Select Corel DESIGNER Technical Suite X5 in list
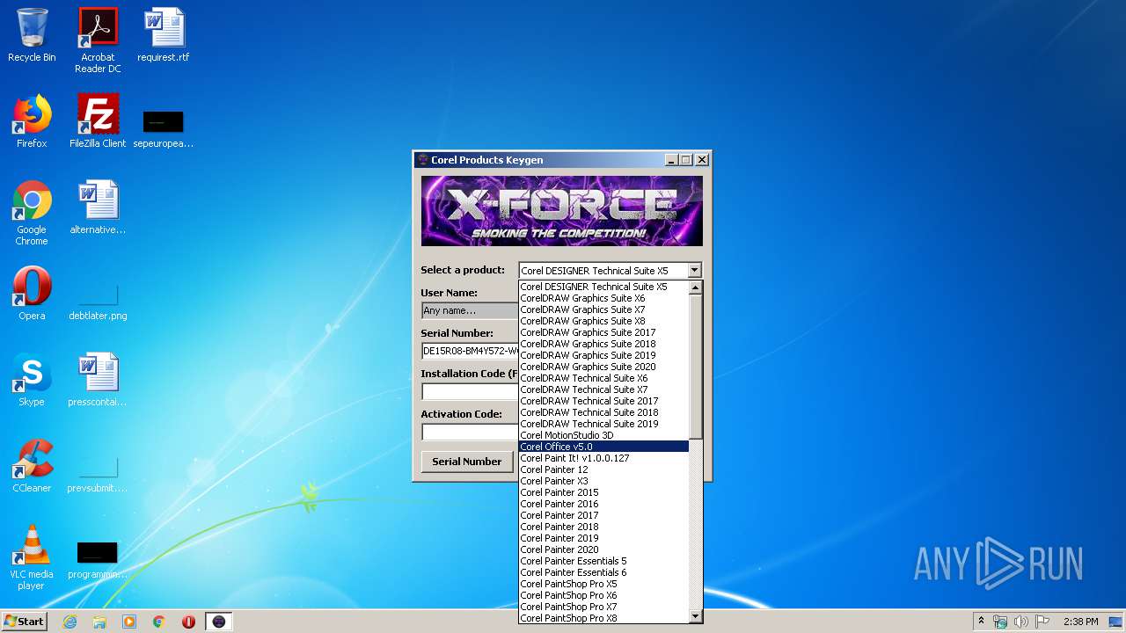This screenshot has width=1126, height=633. 603,287
